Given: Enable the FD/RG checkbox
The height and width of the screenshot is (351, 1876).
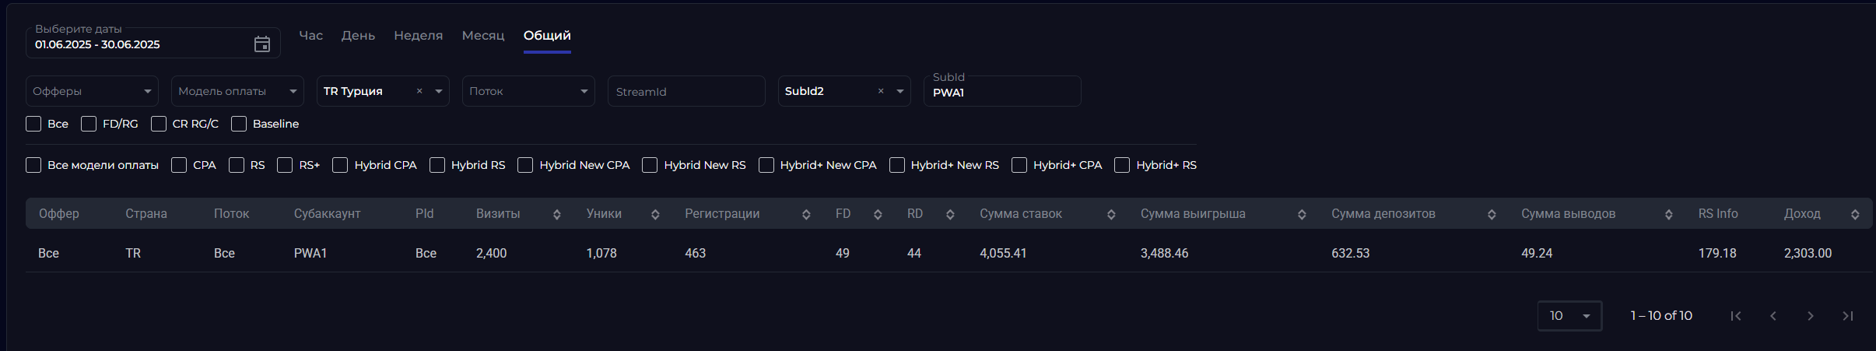Looking at the screenshot, I should click(x=89, y=124).
